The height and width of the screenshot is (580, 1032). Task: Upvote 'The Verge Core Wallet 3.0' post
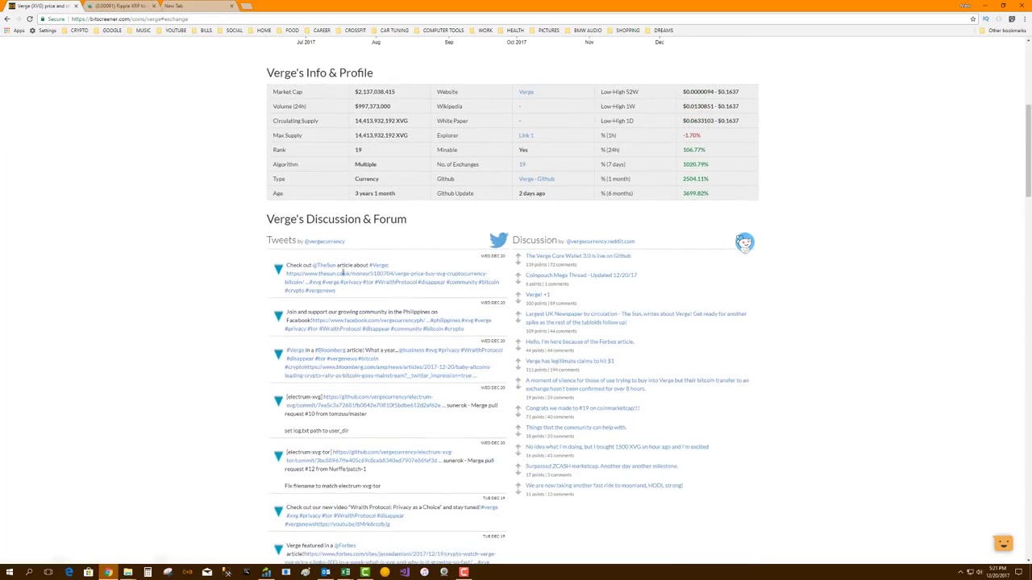coord(518,256)
